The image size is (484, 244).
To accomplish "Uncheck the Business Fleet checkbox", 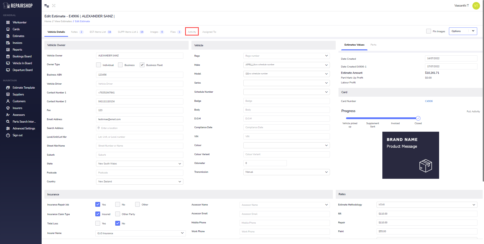I will (x=142, y=65).
